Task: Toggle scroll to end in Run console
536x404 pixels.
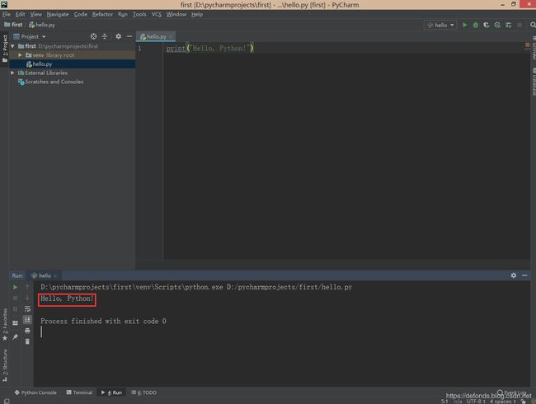Action: [27, 320]
